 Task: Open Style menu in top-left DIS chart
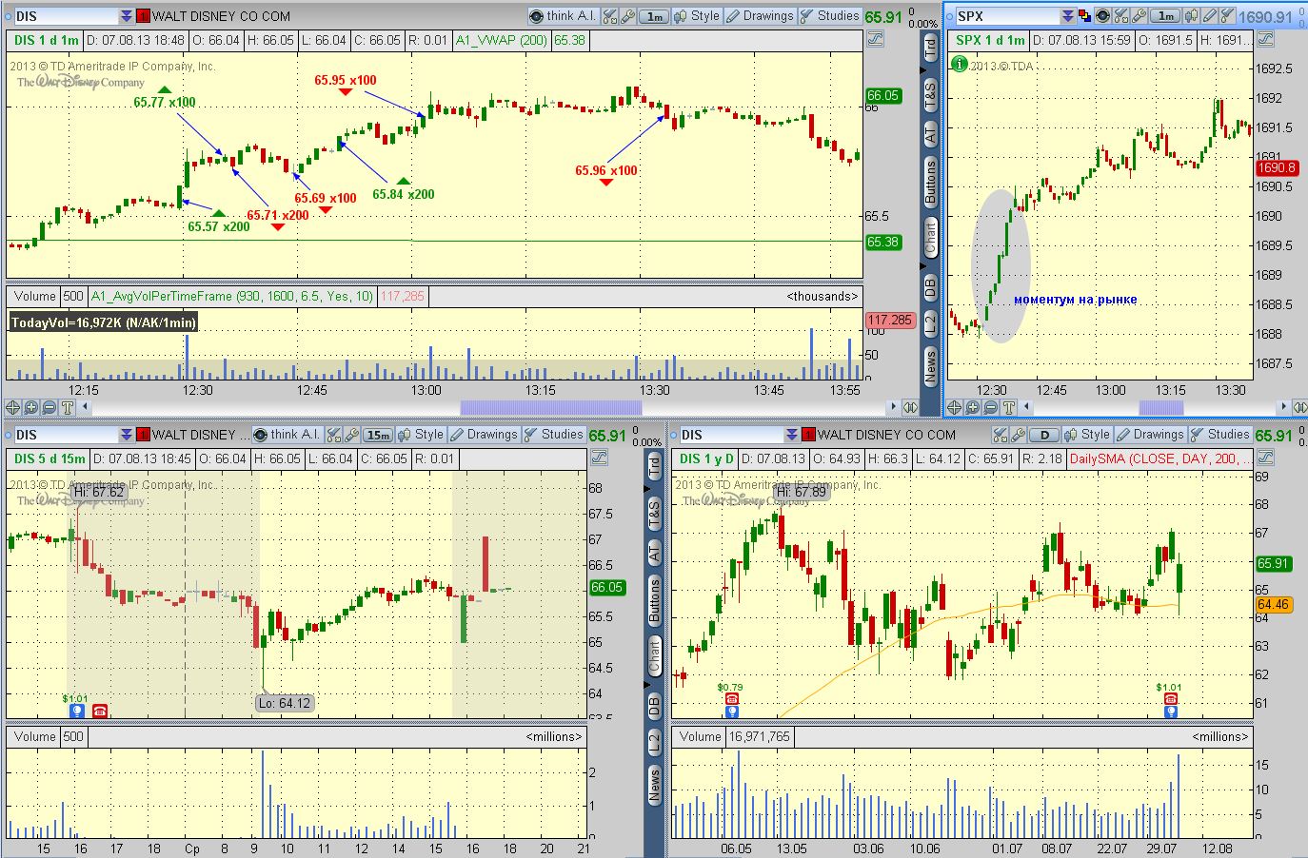[696, 16]
